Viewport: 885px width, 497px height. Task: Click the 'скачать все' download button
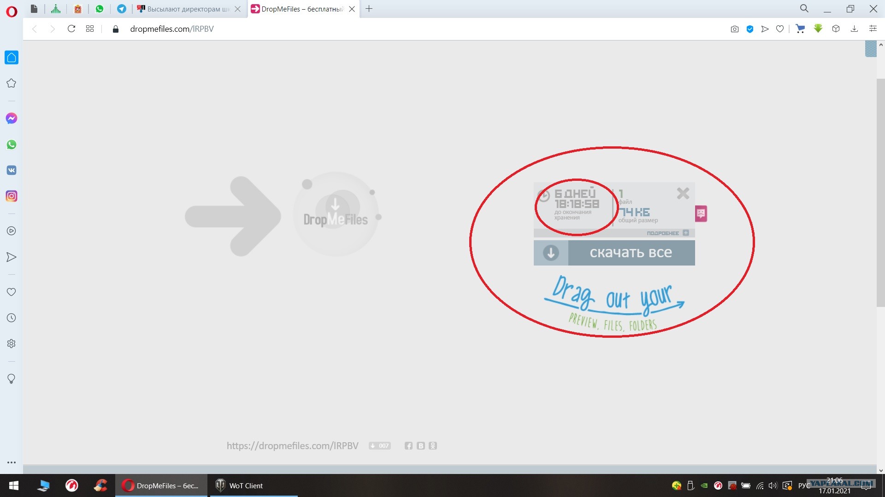pos(631,253)
